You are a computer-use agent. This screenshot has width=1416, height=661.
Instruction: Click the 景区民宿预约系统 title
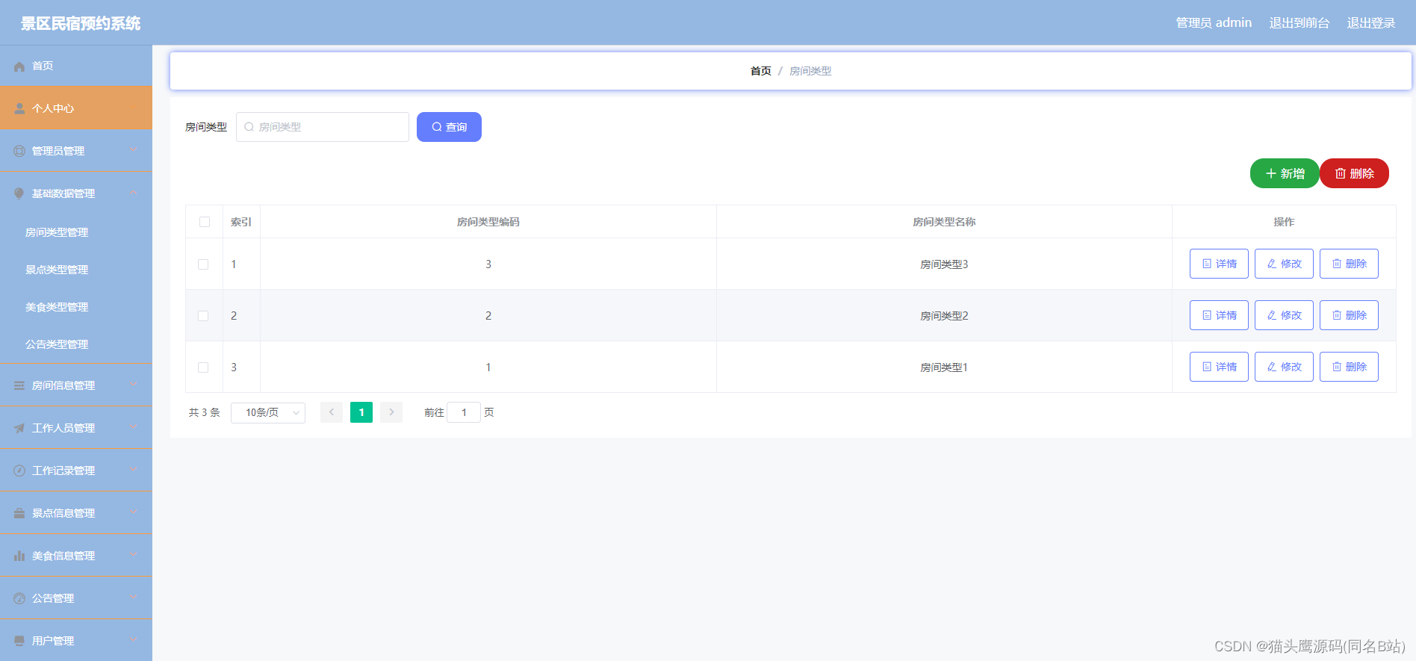coord(81,23)
